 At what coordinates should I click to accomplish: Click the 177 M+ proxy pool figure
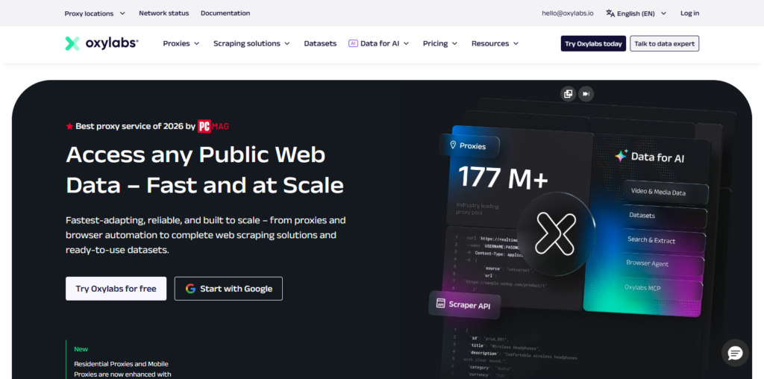(x=504, y=178)
